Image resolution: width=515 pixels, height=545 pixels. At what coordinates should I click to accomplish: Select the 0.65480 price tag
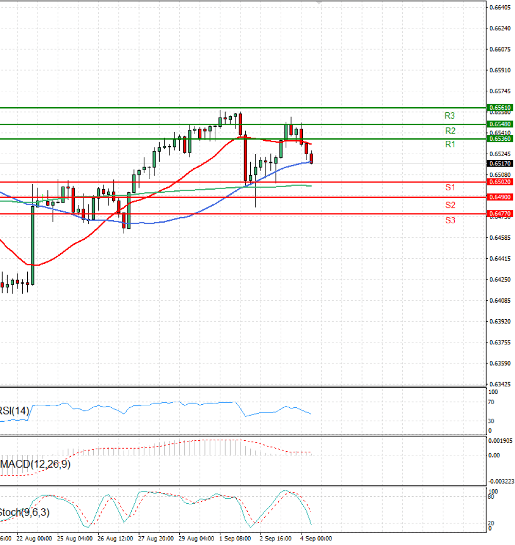[x=500, y=124]
